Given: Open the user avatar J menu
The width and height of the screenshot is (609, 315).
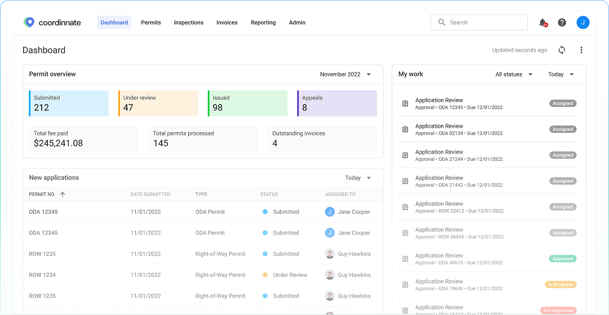Looking at the screenshot, I should tap(583, 22).
